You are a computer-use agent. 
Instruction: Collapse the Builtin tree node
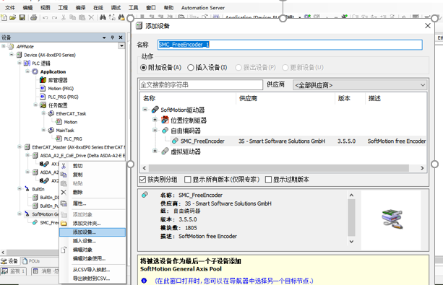pyautogui.click(x=20, y=188)
